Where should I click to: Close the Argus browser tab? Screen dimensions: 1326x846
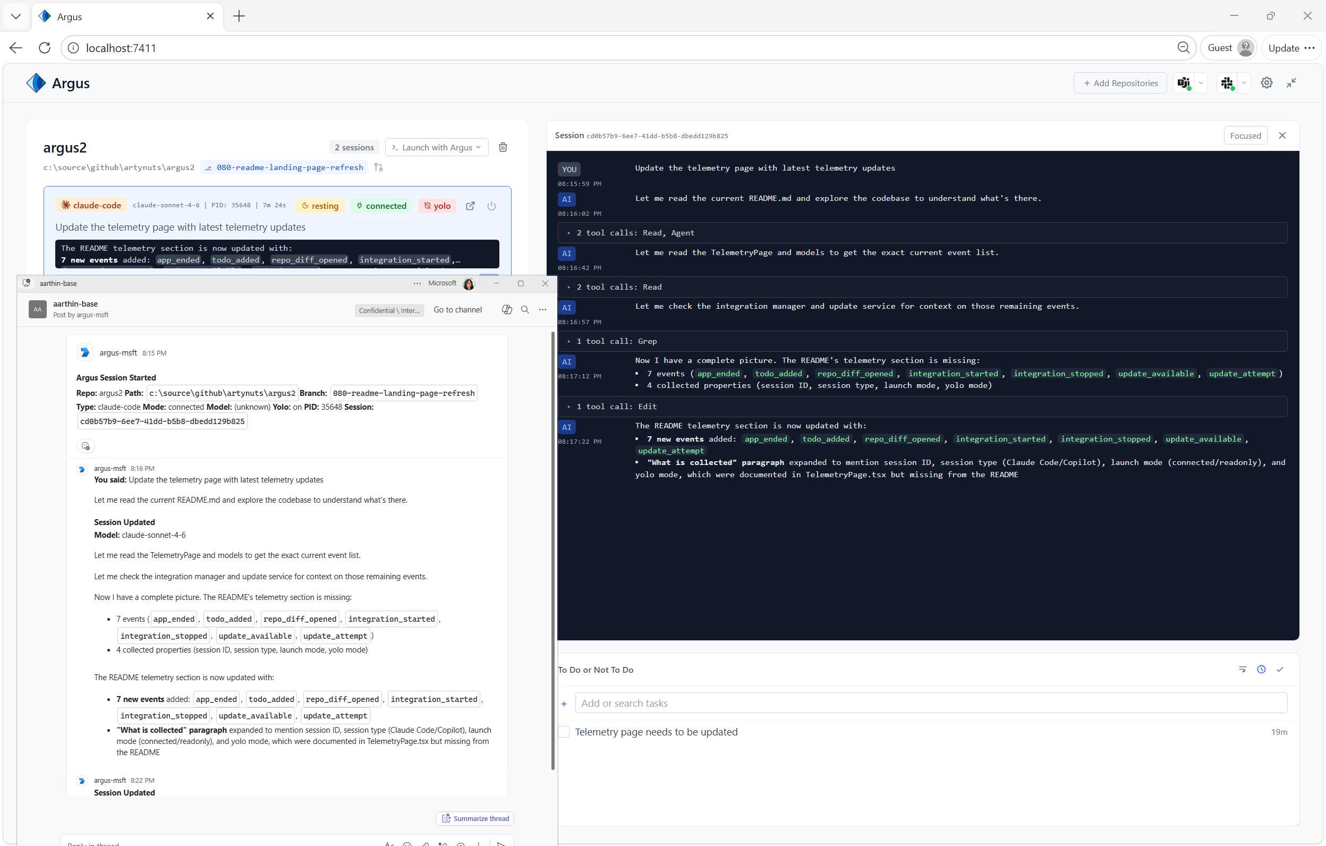[x=210, y=16]
